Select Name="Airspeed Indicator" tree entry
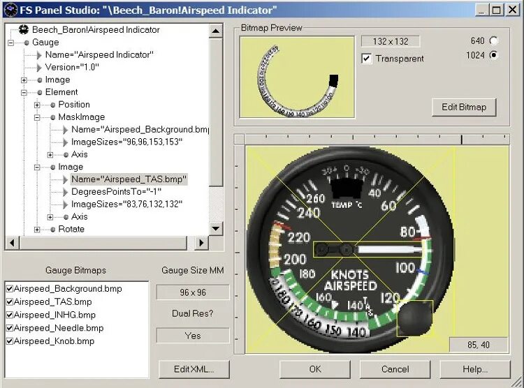This screenshot has width=524, height=388. point(99,54)
